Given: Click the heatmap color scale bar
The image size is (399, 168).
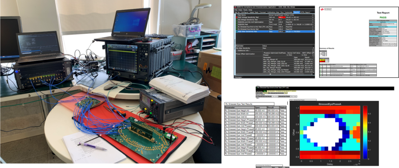Looking at the screenshot, I should [x=365, y=132].
